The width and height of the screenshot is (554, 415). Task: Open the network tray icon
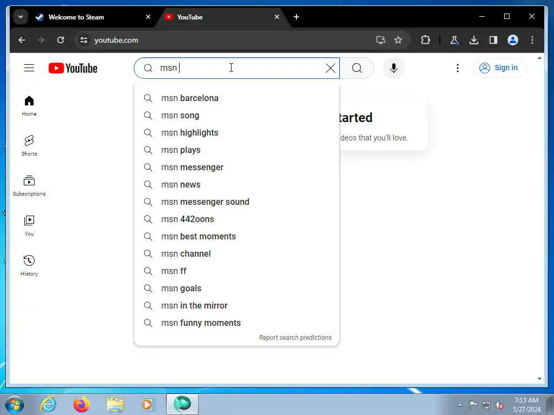tap(486, 405)
